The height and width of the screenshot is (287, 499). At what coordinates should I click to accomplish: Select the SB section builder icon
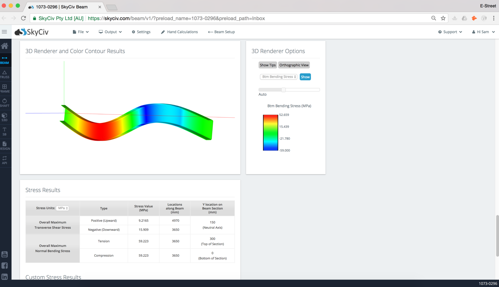[5, 131]
